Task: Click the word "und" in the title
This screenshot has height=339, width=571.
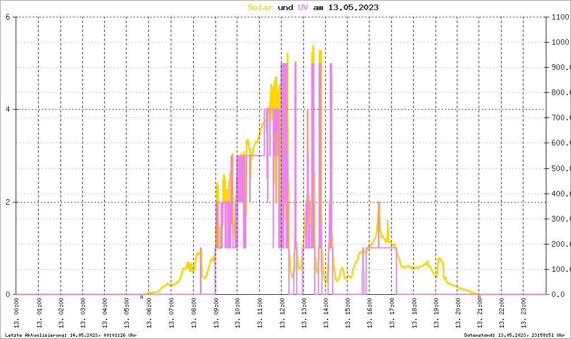Action: [285, 7]
